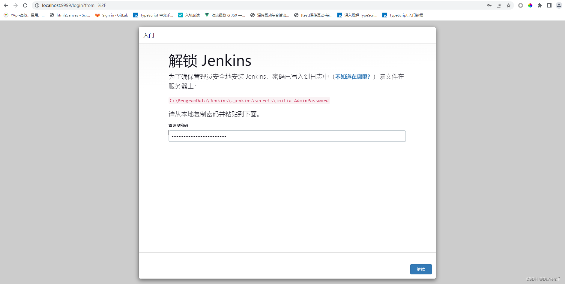This screenshot has width=565, height=284.
Task: View site information icon in address bar
Action: (37, 5)
